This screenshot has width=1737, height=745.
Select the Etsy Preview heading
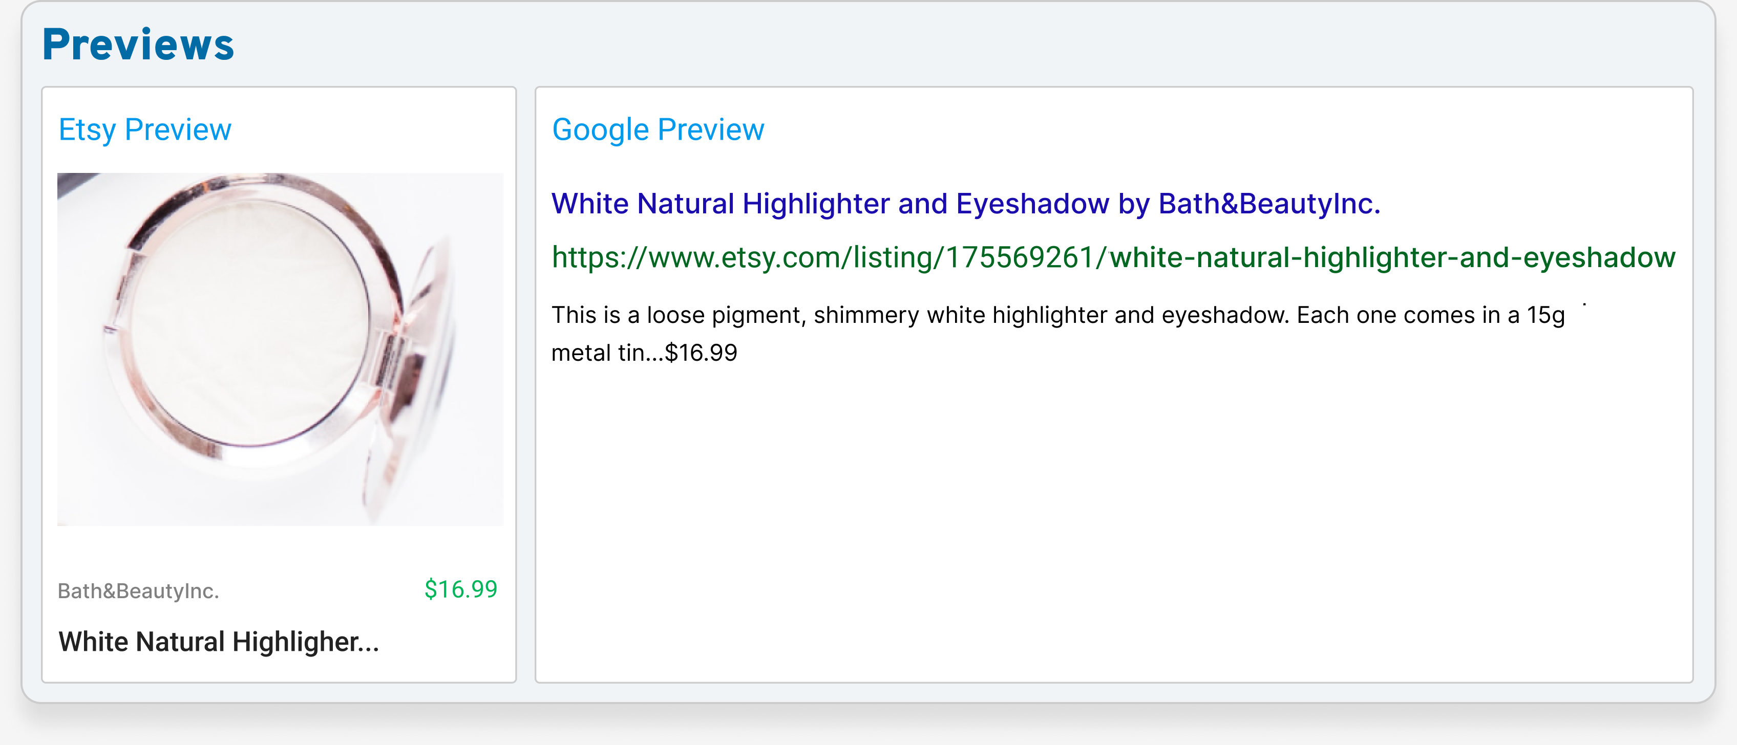[x=145, y=130]
